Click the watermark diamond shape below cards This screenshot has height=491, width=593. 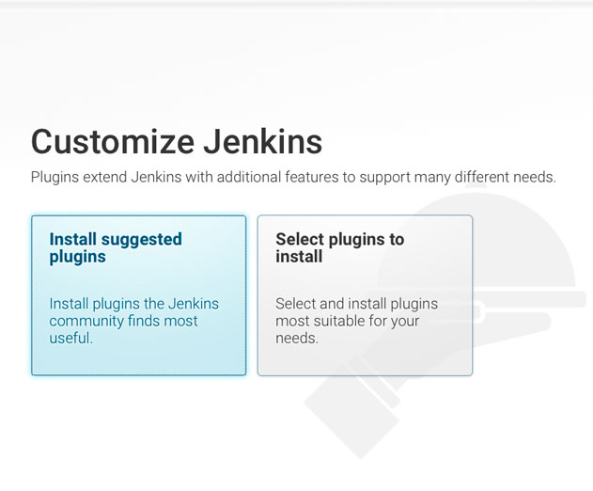pos(351,415)
